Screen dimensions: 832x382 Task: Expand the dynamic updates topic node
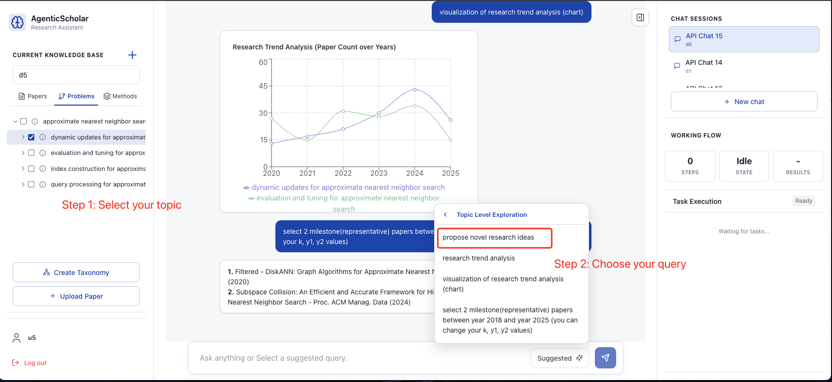pyautogui.click(x=23, y=137)
